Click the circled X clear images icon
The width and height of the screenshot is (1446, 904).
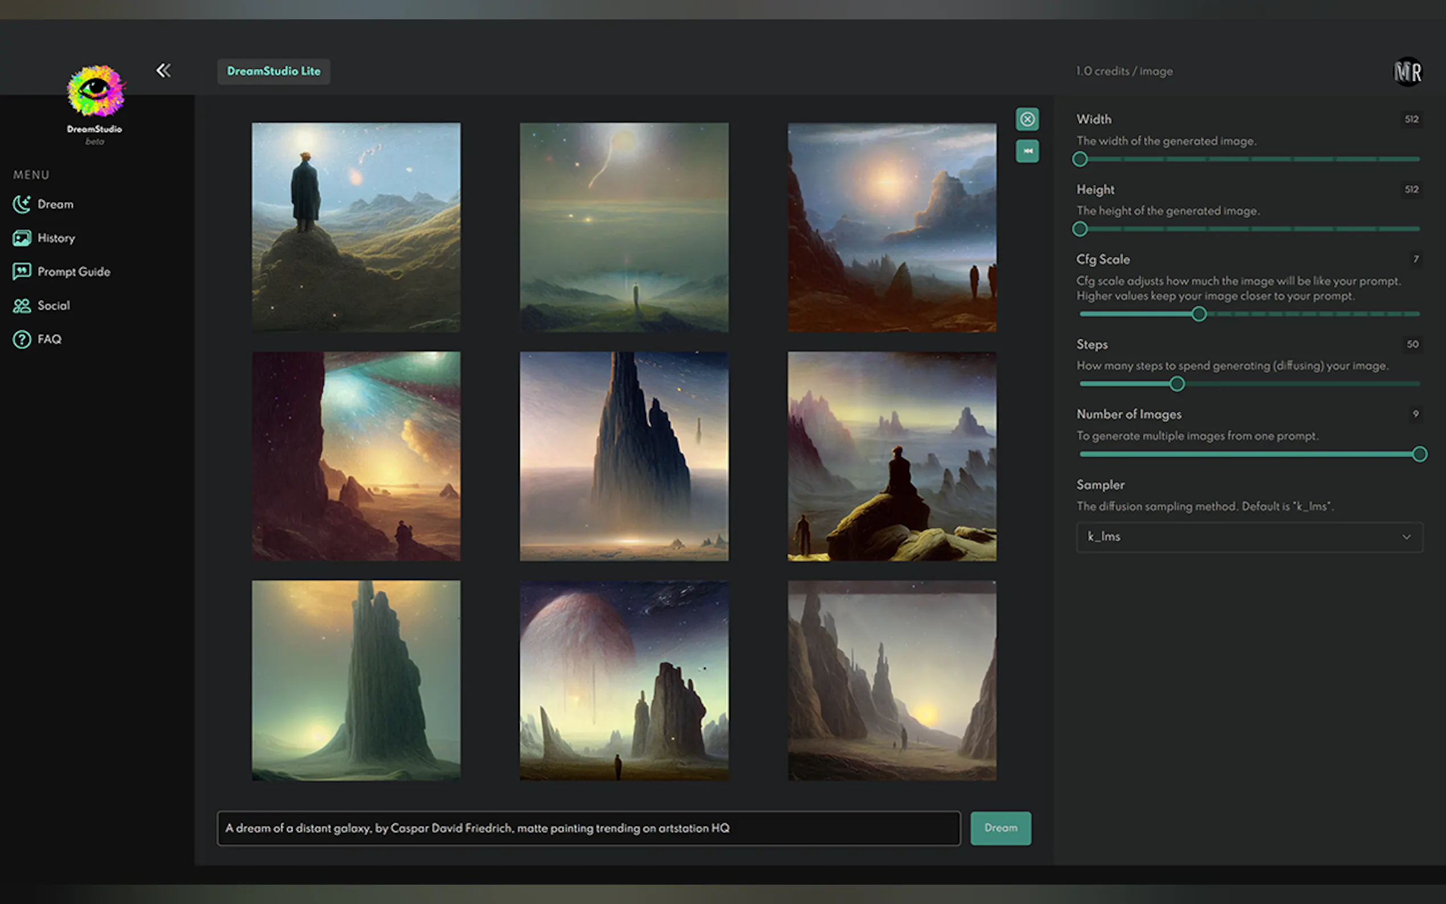click(1027, 120)
